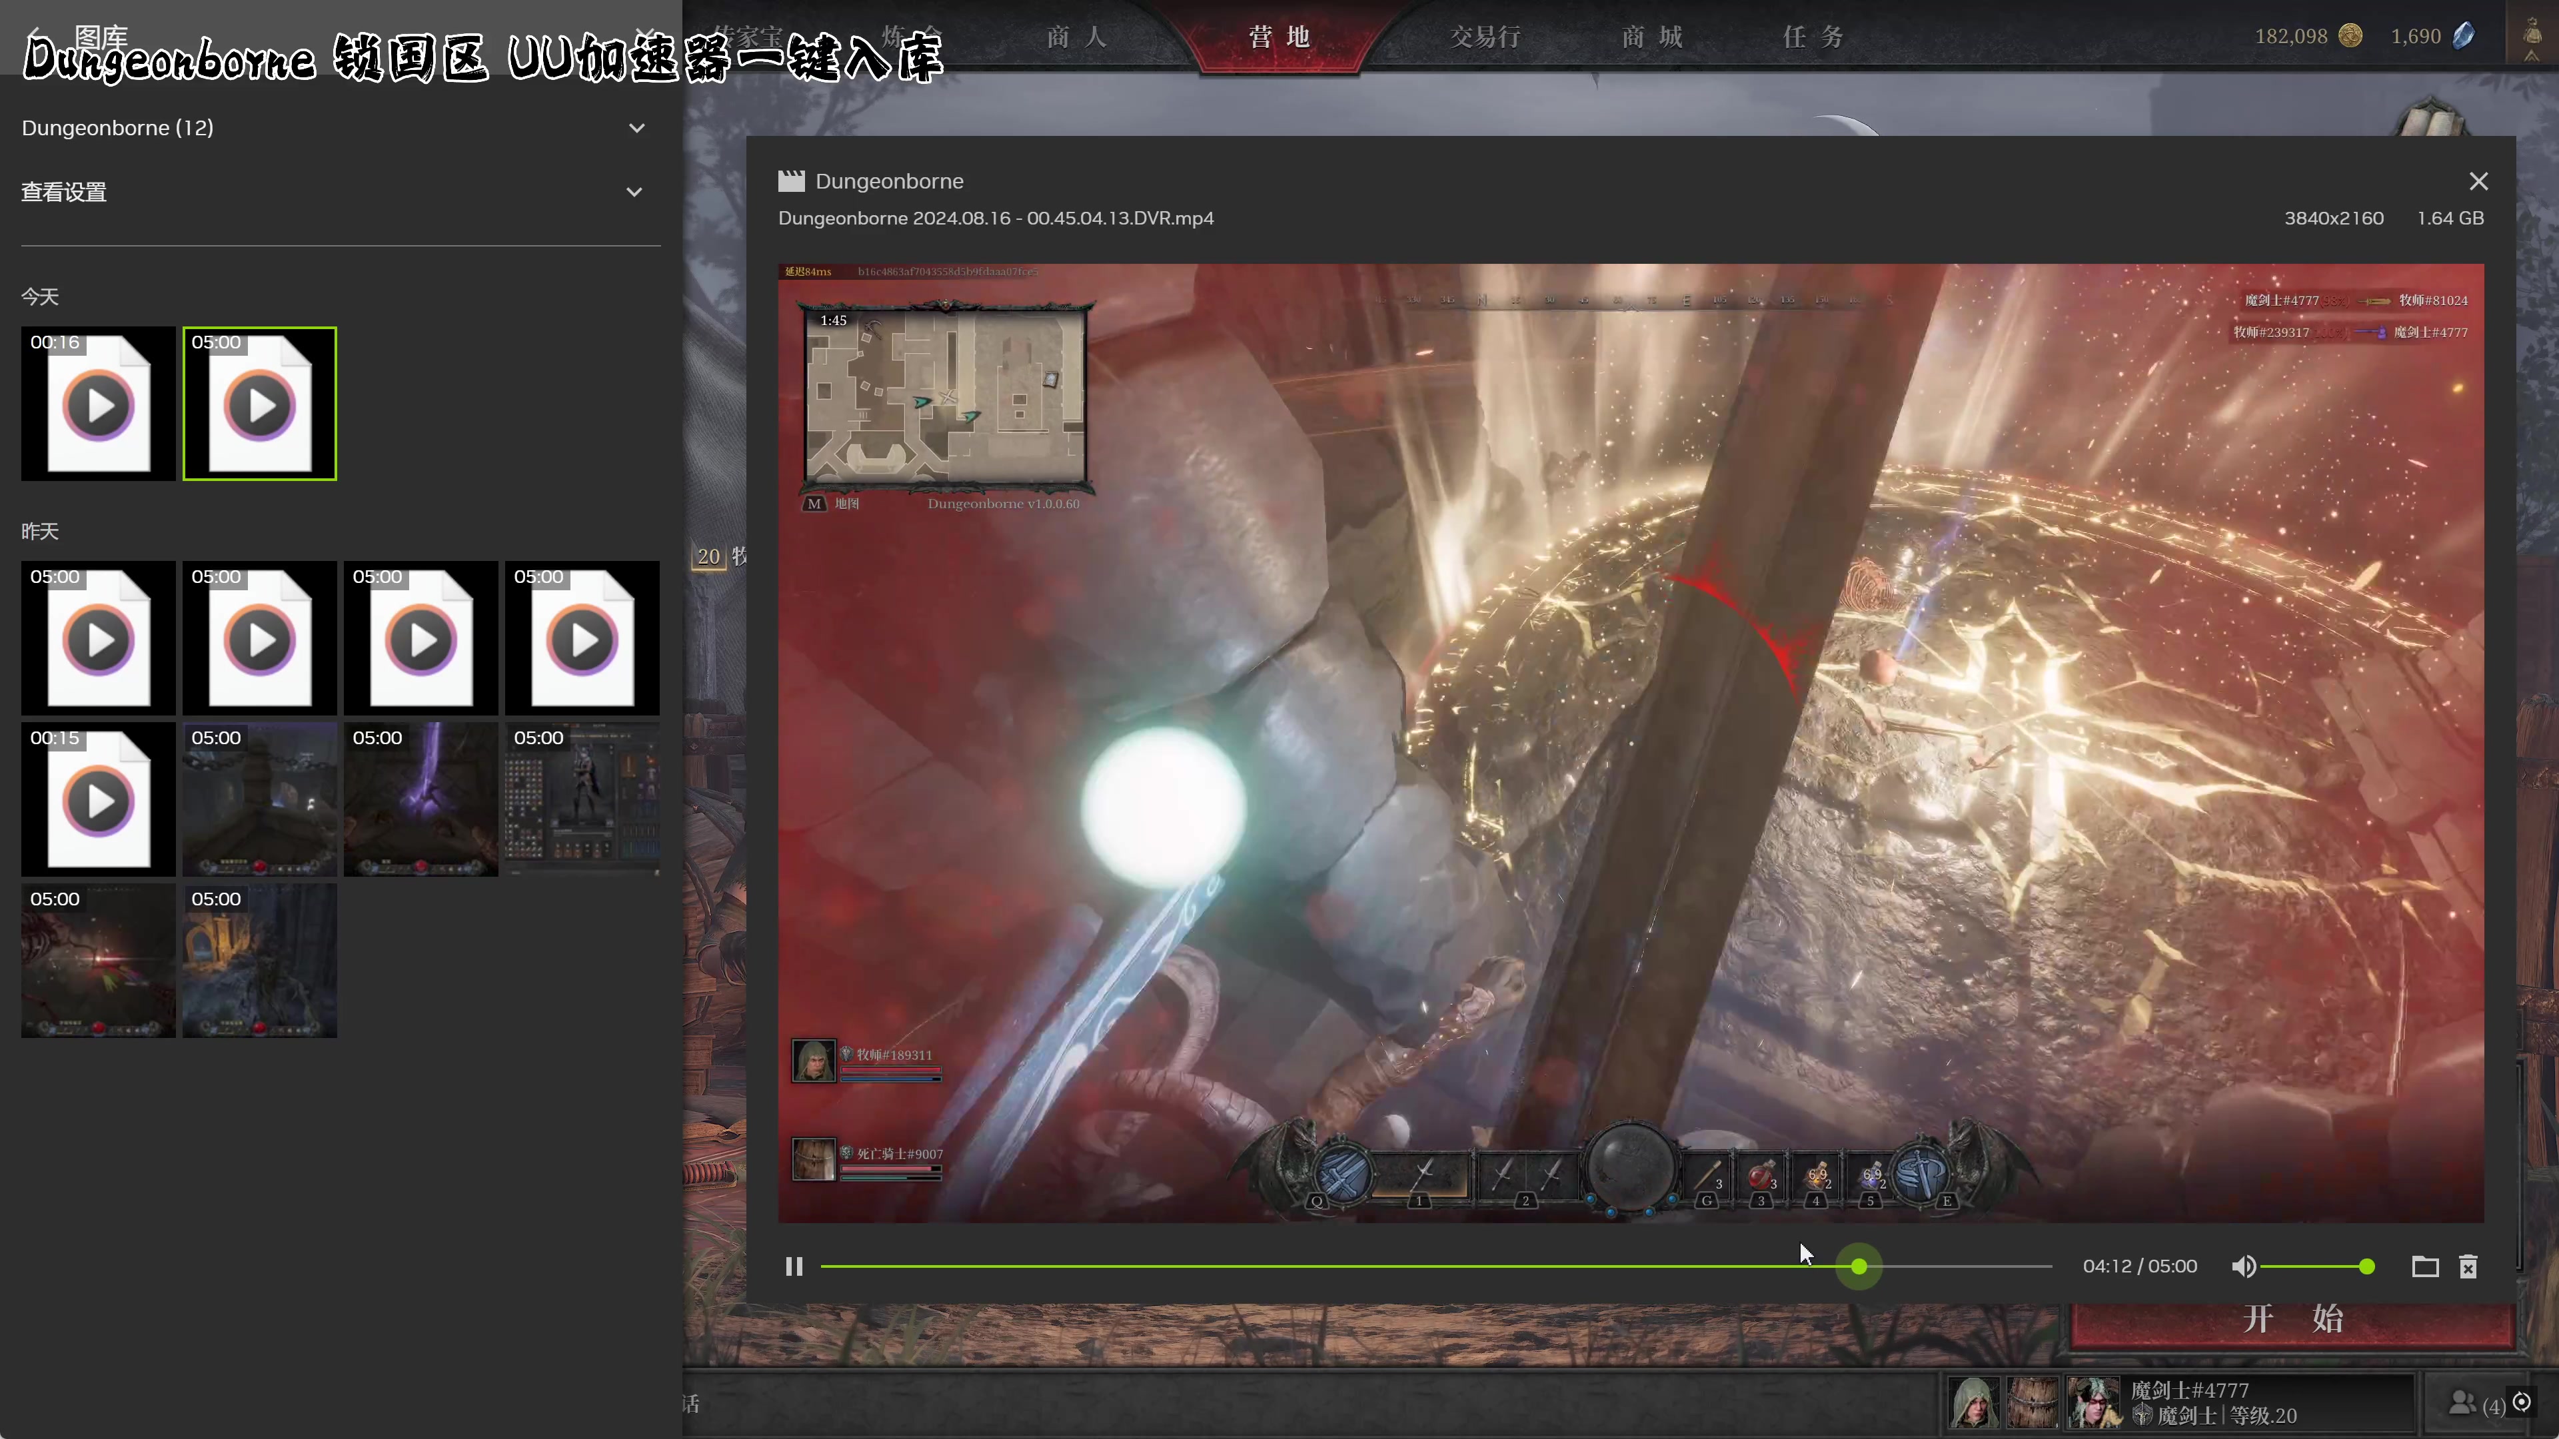Mute the video with the speaker icon

[x=2243, y=1266]
